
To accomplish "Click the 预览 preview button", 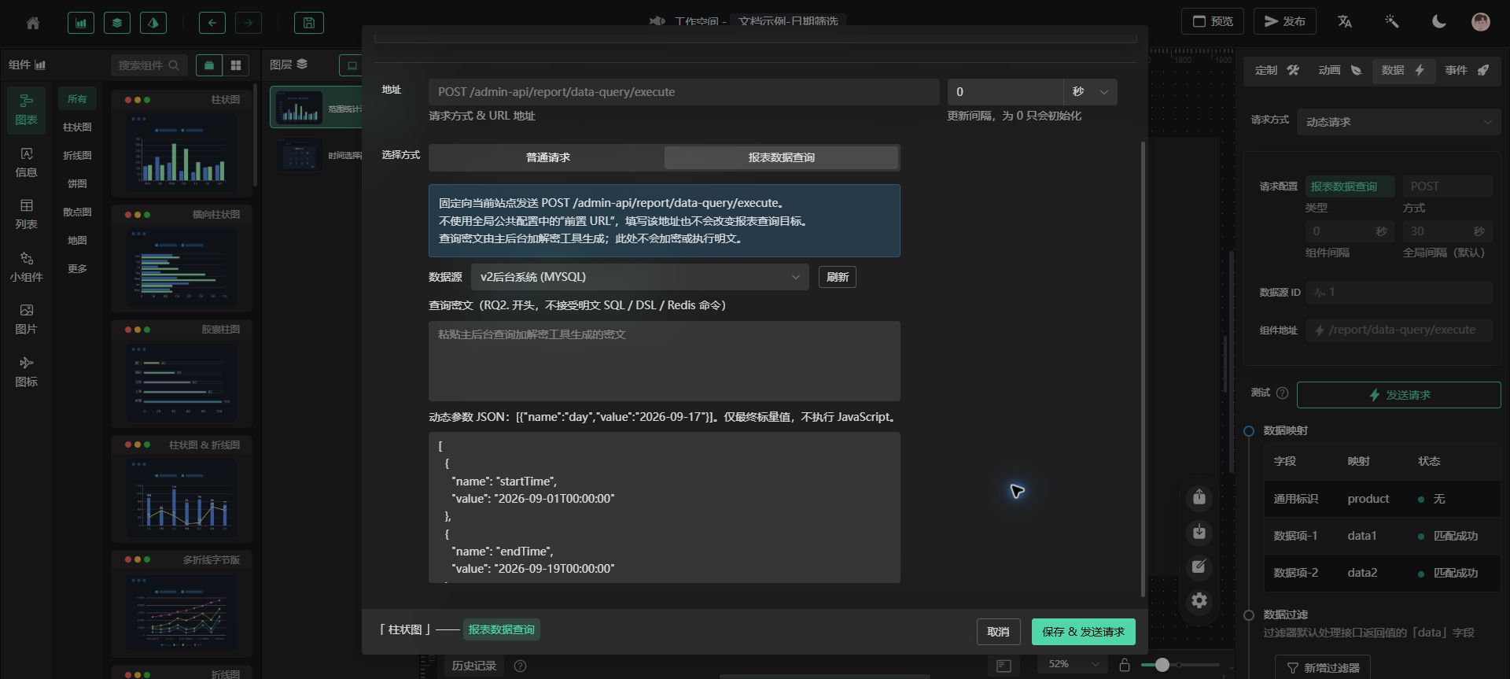I will point(1212,21).
